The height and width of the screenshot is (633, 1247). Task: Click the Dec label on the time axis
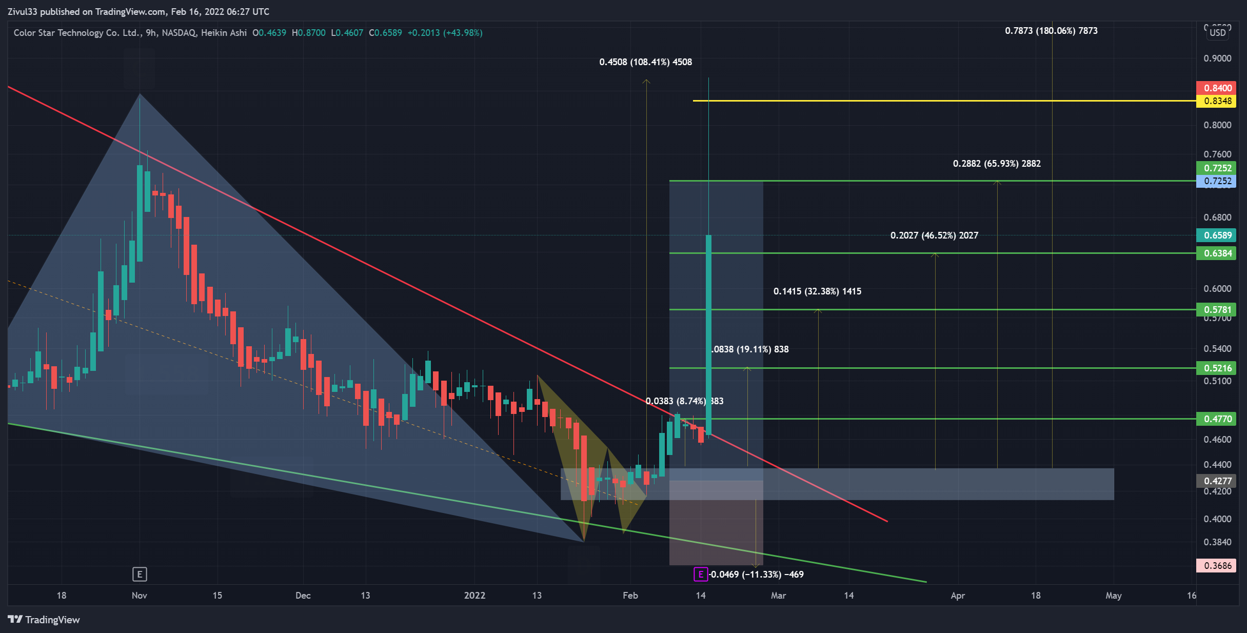pos(303,596)
